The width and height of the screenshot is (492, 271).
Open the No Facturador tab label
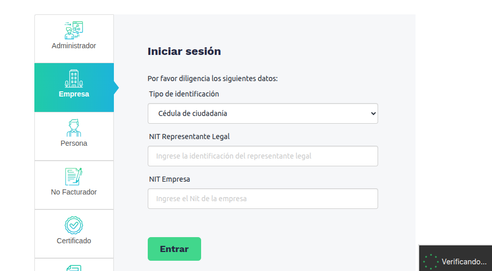point(74,192)
